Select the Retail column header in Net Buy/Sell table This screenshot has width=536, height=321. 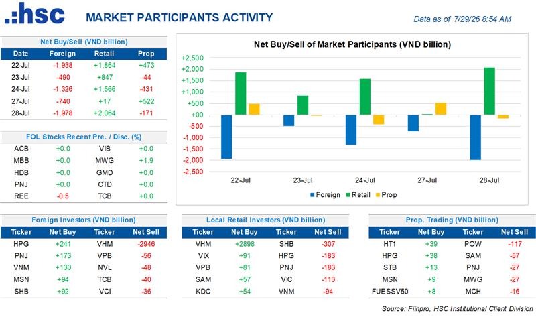(x=104, y=54)
